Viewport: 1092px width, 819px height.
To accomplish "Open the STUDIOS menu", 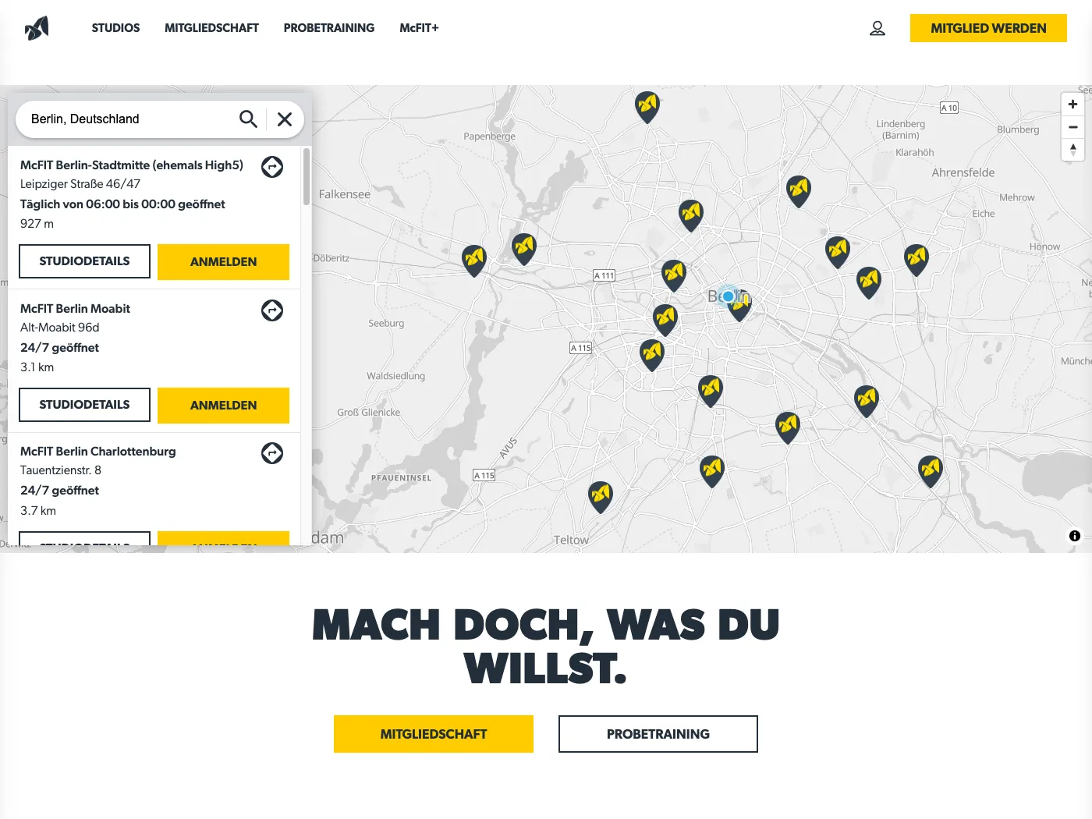I will pos(115,27).
